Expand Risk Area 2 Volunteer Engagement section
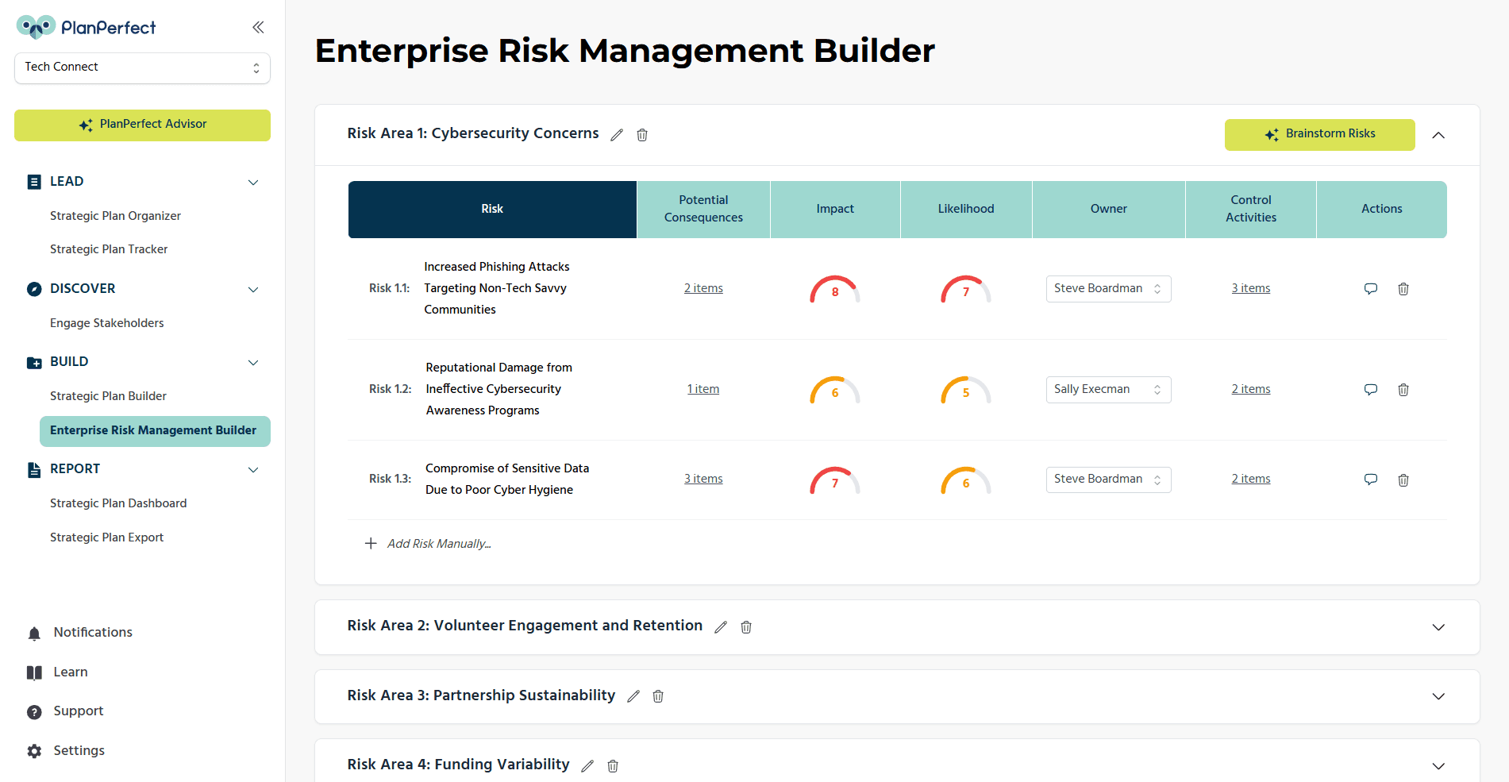 click(1438, 627)
